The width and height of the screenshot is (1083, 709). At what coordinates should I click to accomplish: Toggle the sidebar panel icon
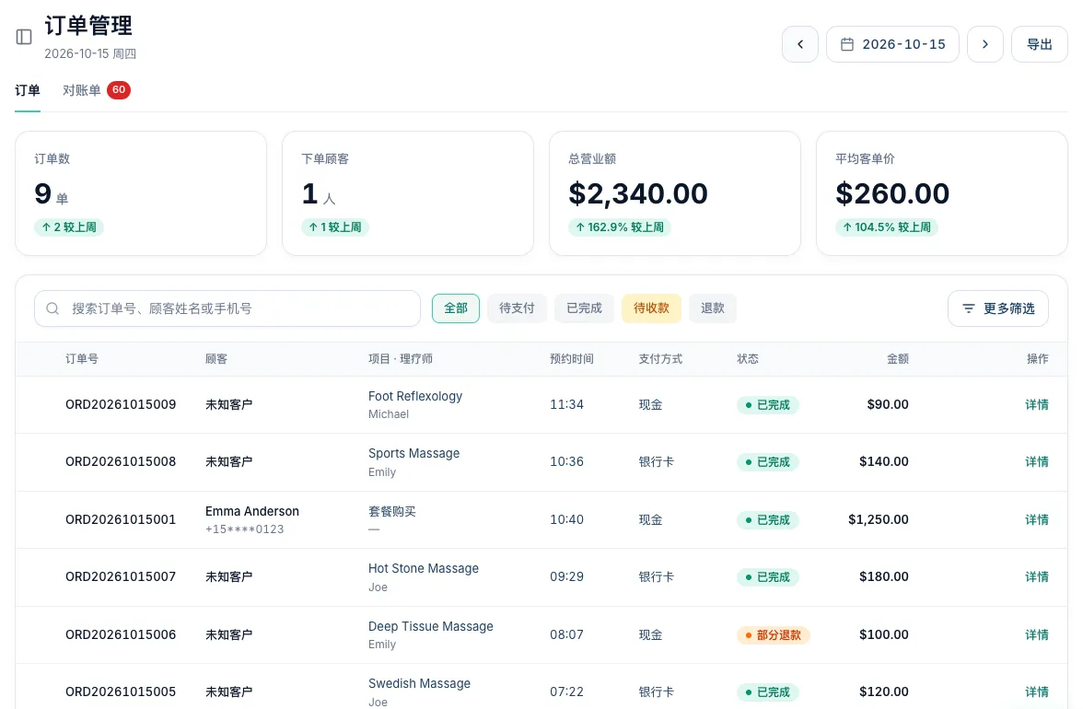pyautogui.click(x=24, y=37)
